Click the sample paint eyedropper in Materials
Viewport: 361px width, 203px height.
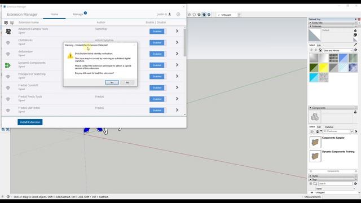pos(355,45)
